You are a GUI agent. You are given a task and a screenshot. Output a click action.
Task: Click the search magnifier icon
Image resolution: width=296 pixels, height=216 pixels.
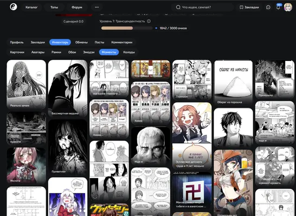click(178, 8)
